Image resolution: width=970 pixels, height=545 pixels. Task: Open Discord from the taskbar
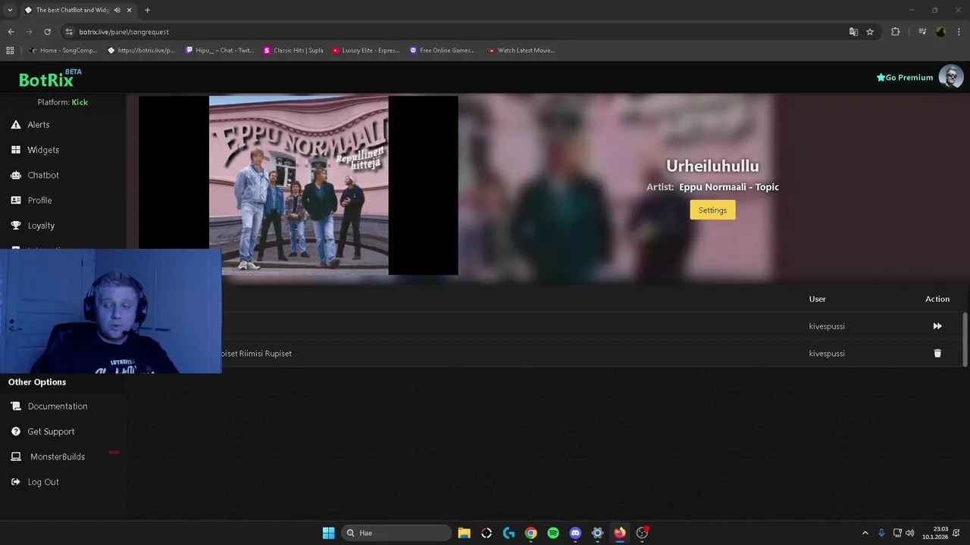click(x=575, y=533)
